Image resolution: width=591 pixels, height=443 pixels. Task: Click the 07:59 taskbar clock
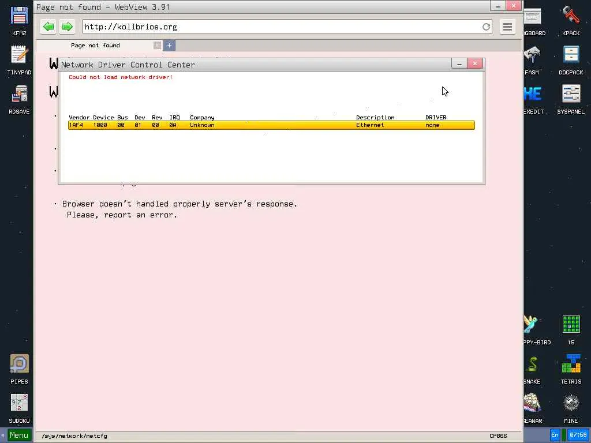tap(578, 435)
